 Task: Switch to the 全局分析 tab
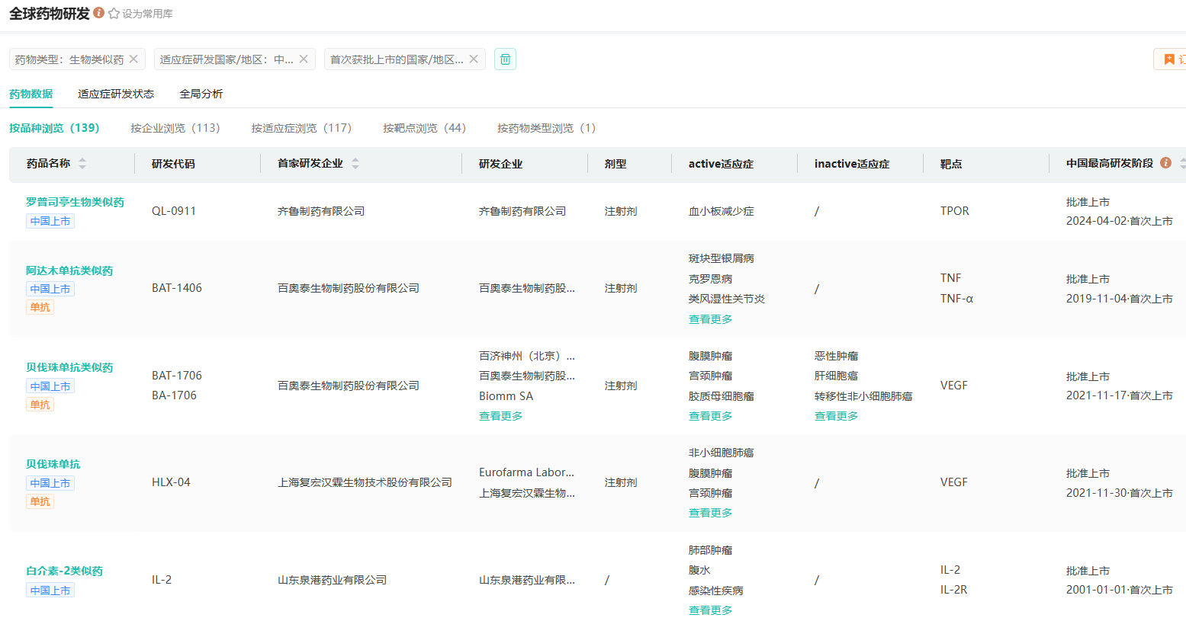201,94
